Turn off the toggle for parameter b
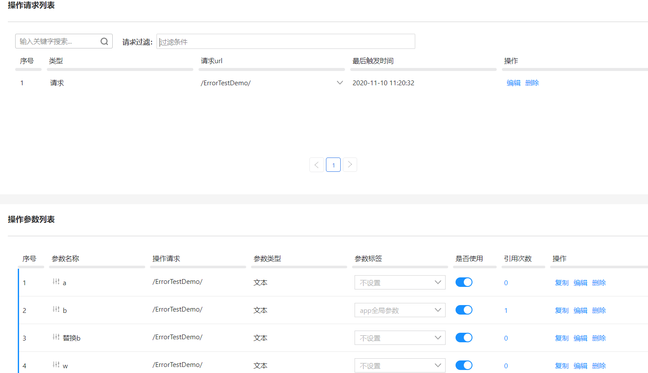 click(463, 310)
